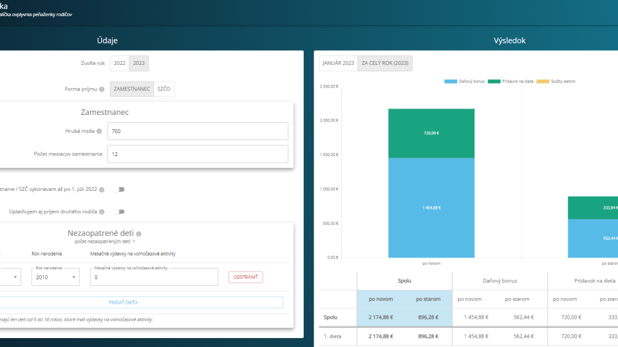This screenshot has height=347, width=618.
Task: Open the partially visible dropdown left of Rok narodenia
Action: tap(10, 277)
